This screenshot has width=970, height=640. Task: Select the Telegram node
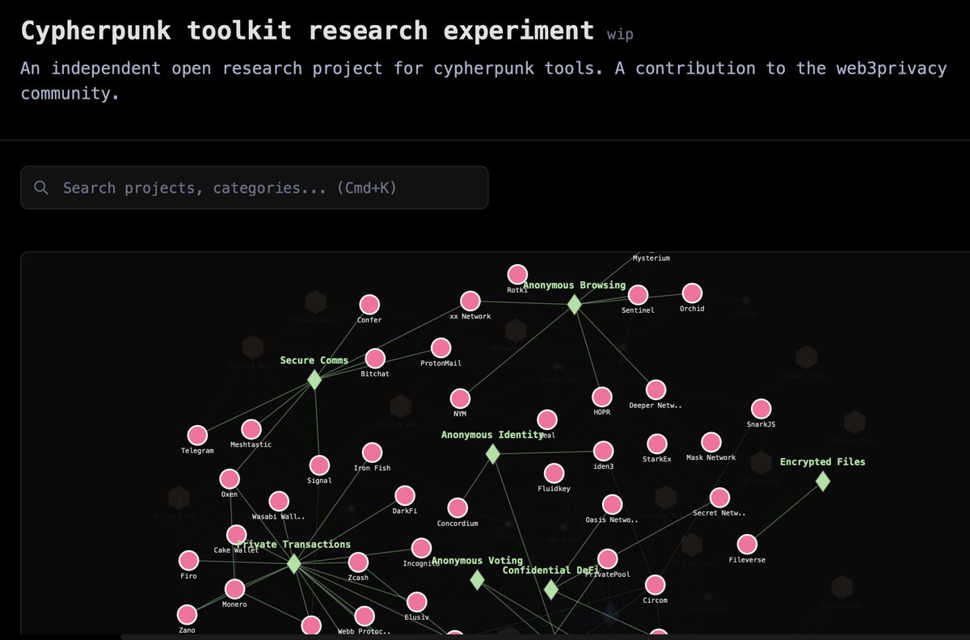coord(197,436)
